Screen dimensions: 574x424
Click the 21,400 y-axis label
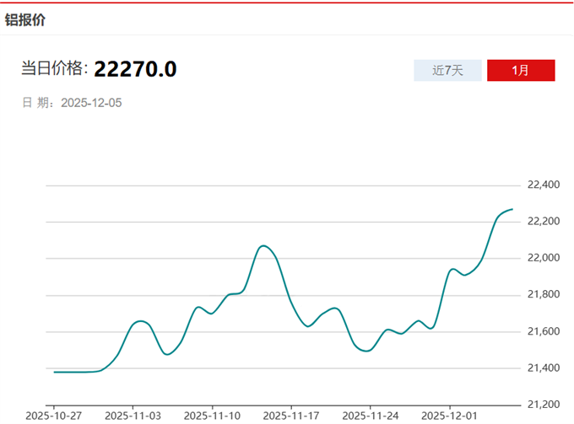tap(544, 368)
